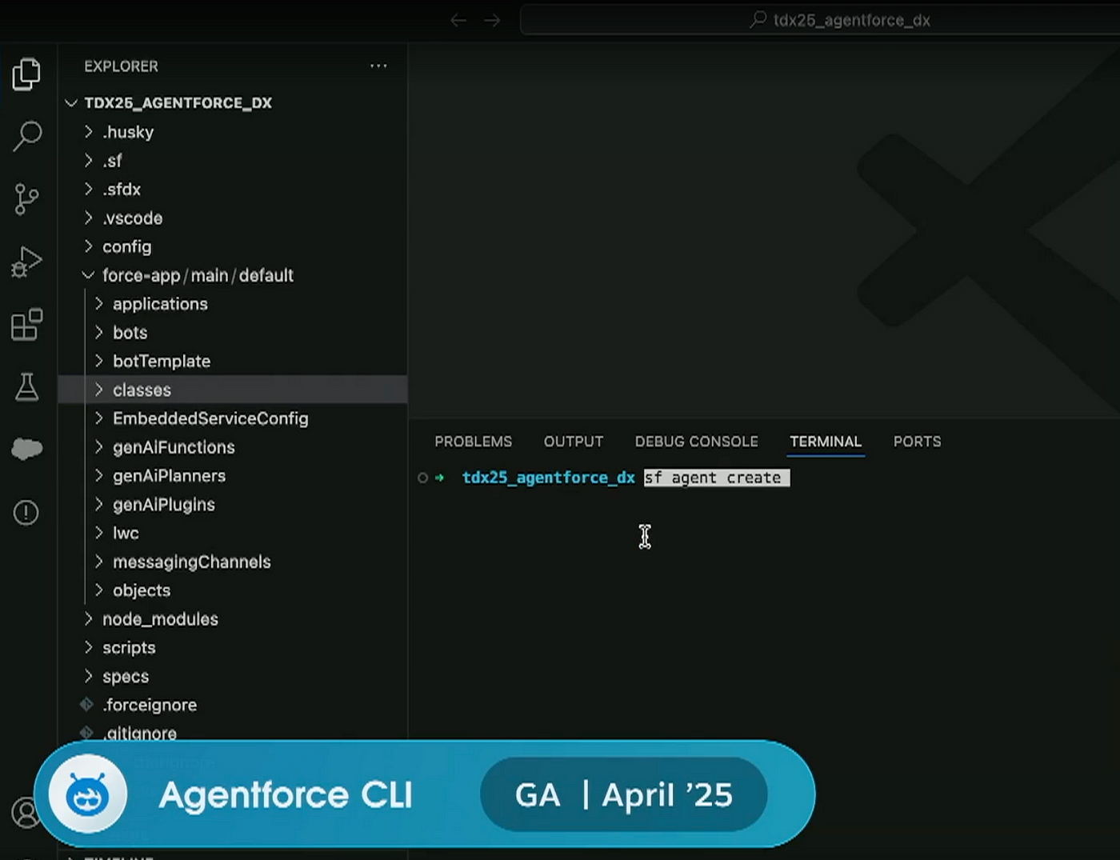1120x860 pixels.
Task: Switch to the Ports tab
Action: pos(917,442)
